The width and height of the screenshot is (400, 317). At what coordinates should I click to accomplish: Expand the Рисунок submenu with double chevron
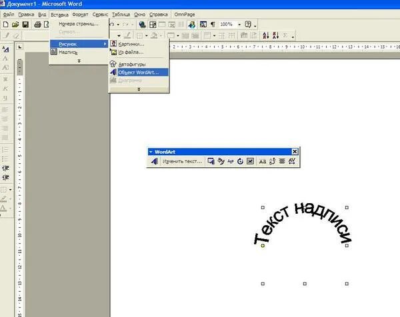139,89
